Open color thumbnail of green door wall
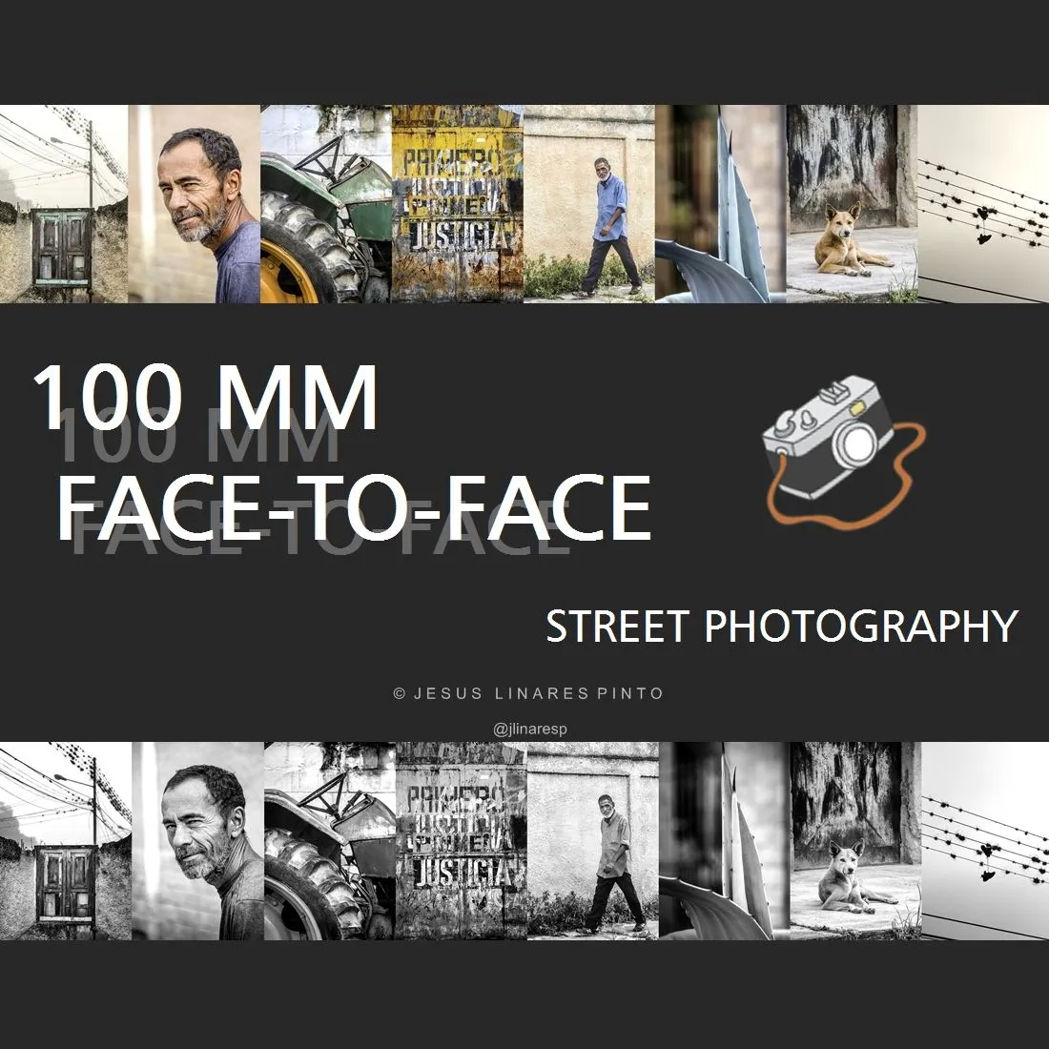The height and width of the screenshot is (1049, 1049). tap(64, 204)
